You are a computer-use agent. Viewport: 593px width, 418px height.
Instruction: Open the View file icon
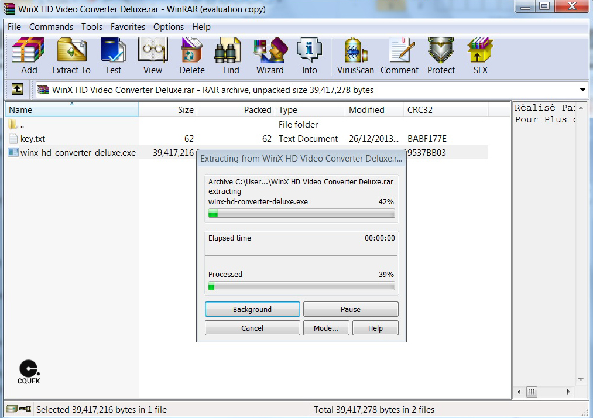[x=153, y=50]
